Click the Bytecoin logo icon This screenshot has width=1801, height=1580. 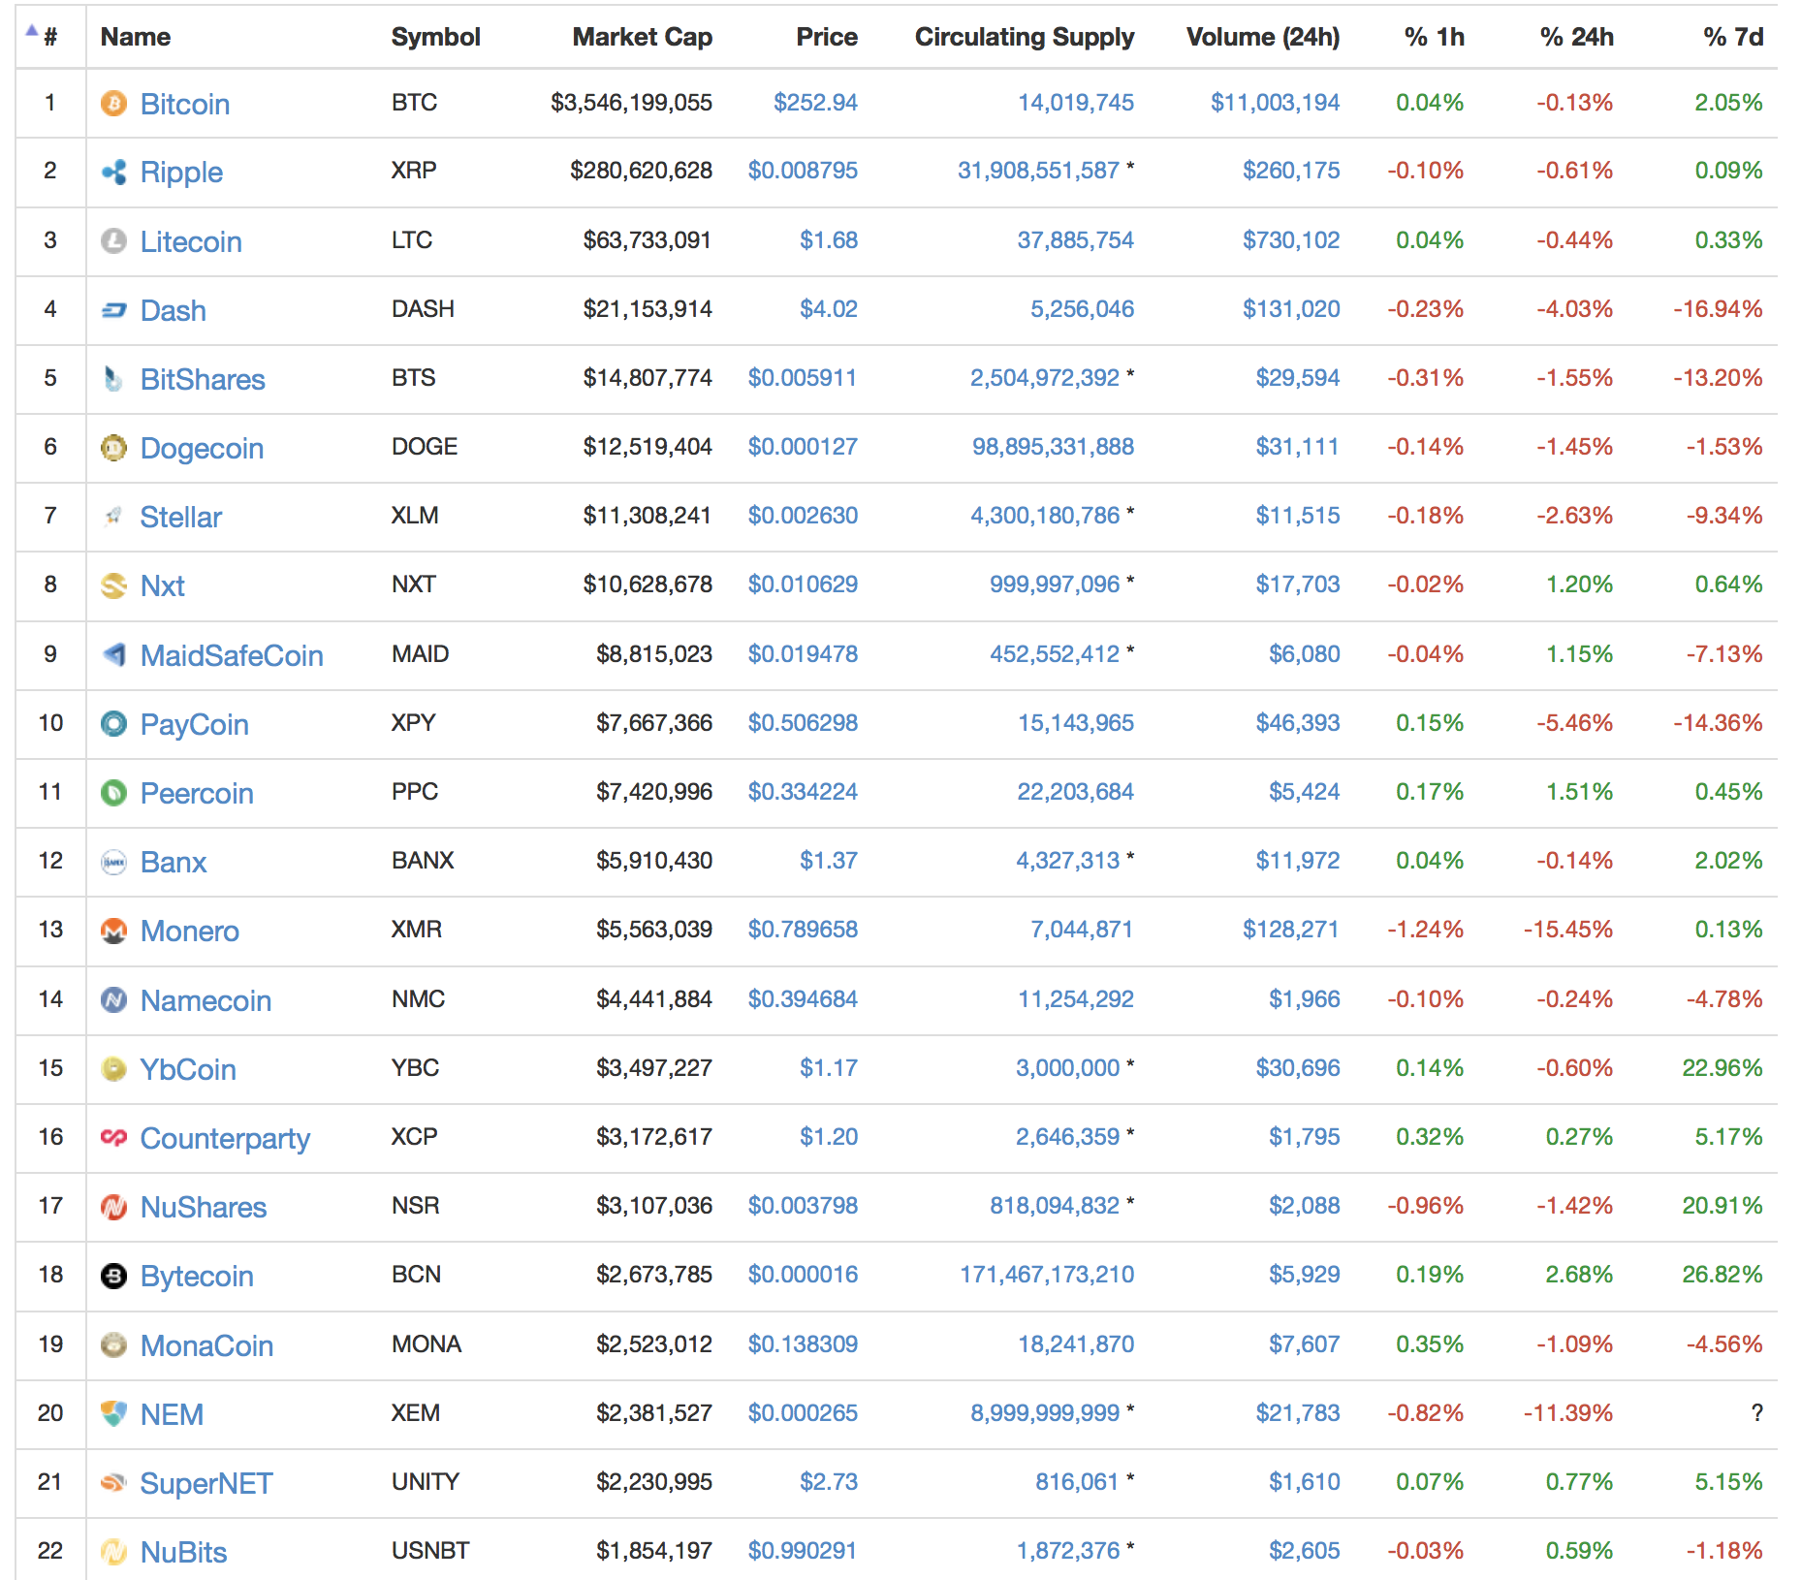pyautogui.click(x=113, y=1276)
